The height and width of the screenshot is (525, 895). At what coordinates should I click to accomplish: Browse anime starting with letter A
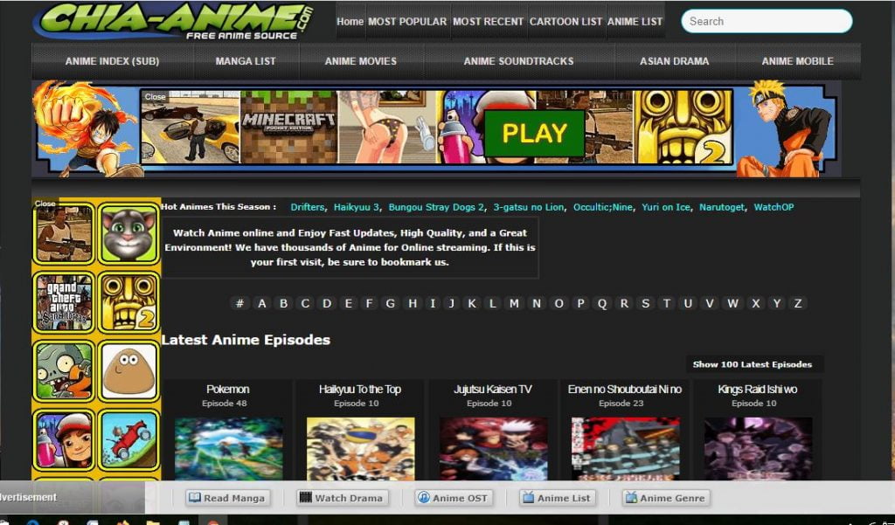pos(261,303)
